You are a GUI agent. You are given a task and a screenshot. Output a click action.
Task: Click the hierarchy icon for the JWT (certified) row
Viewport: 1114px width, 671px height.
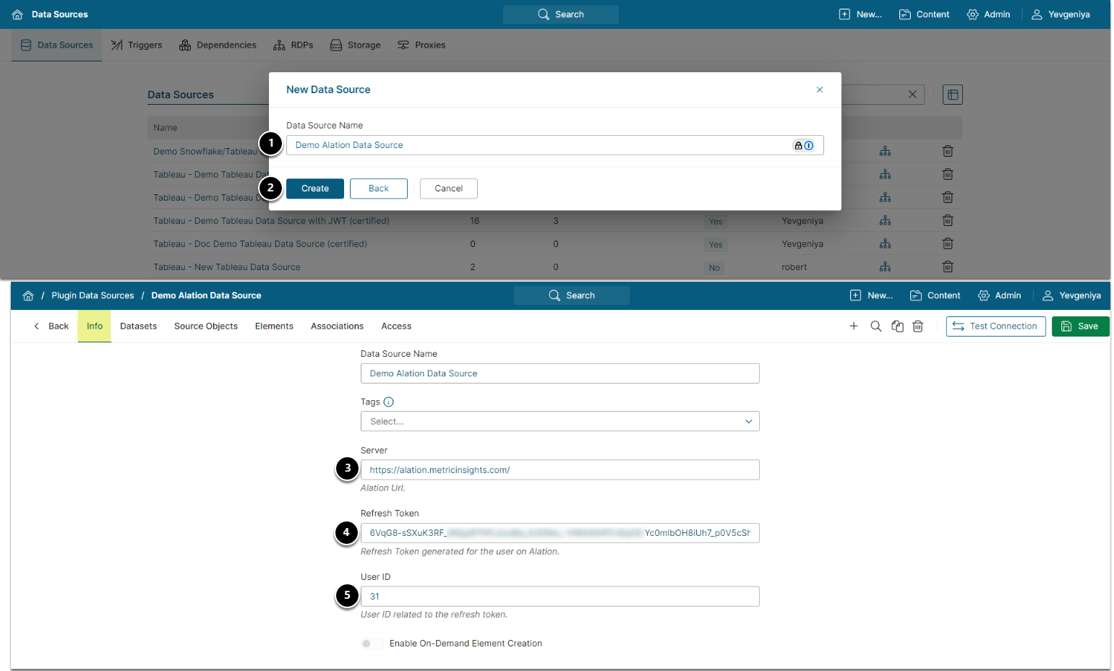click(885, 220)
